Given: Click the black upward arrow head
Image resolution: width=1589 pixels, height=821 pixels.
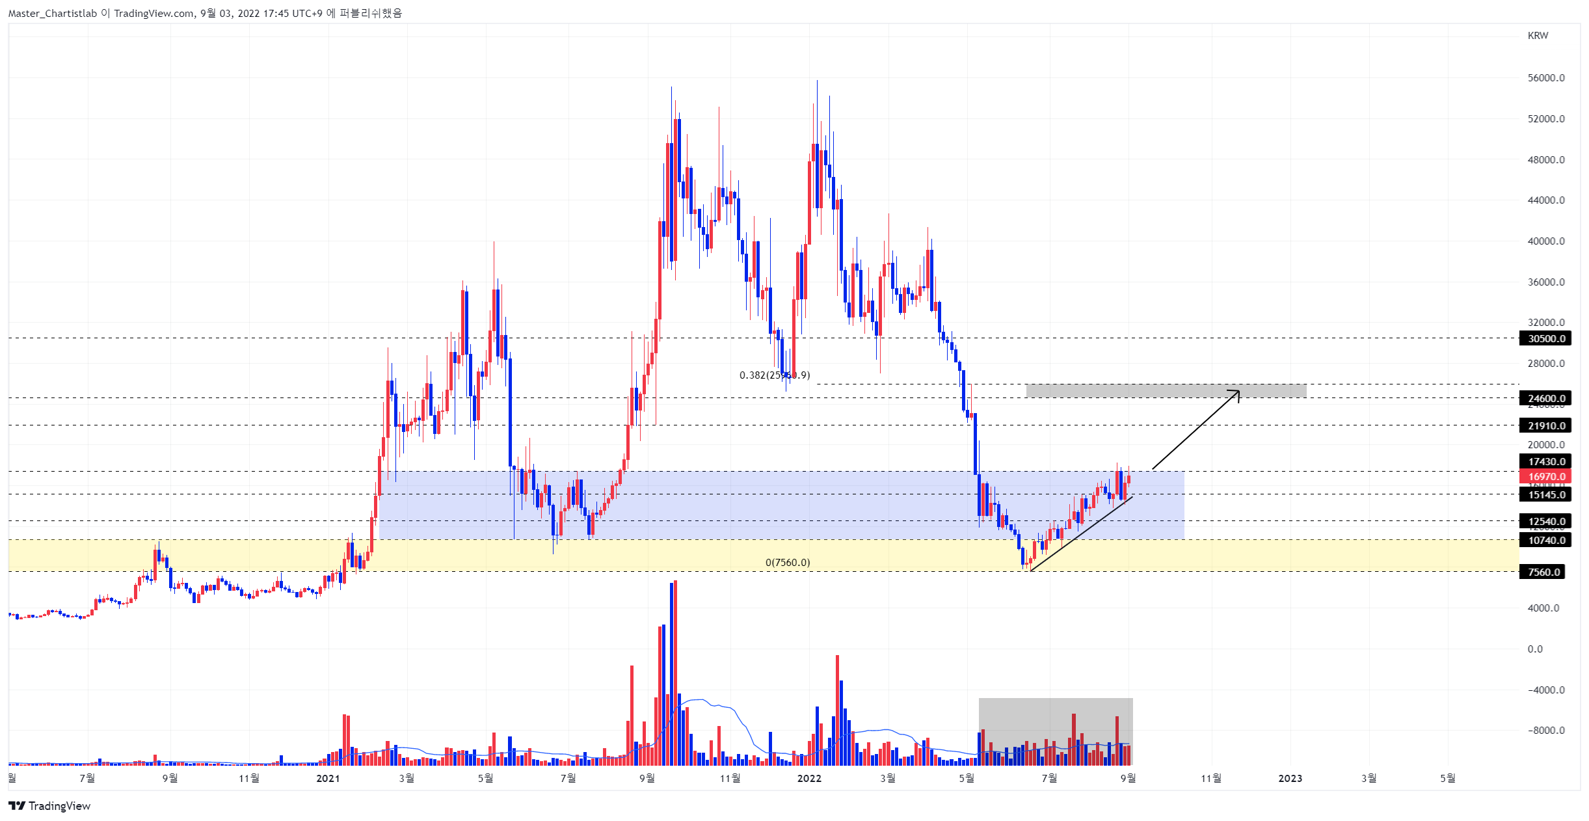Looking at the screenshot, I should point(1235,394).
